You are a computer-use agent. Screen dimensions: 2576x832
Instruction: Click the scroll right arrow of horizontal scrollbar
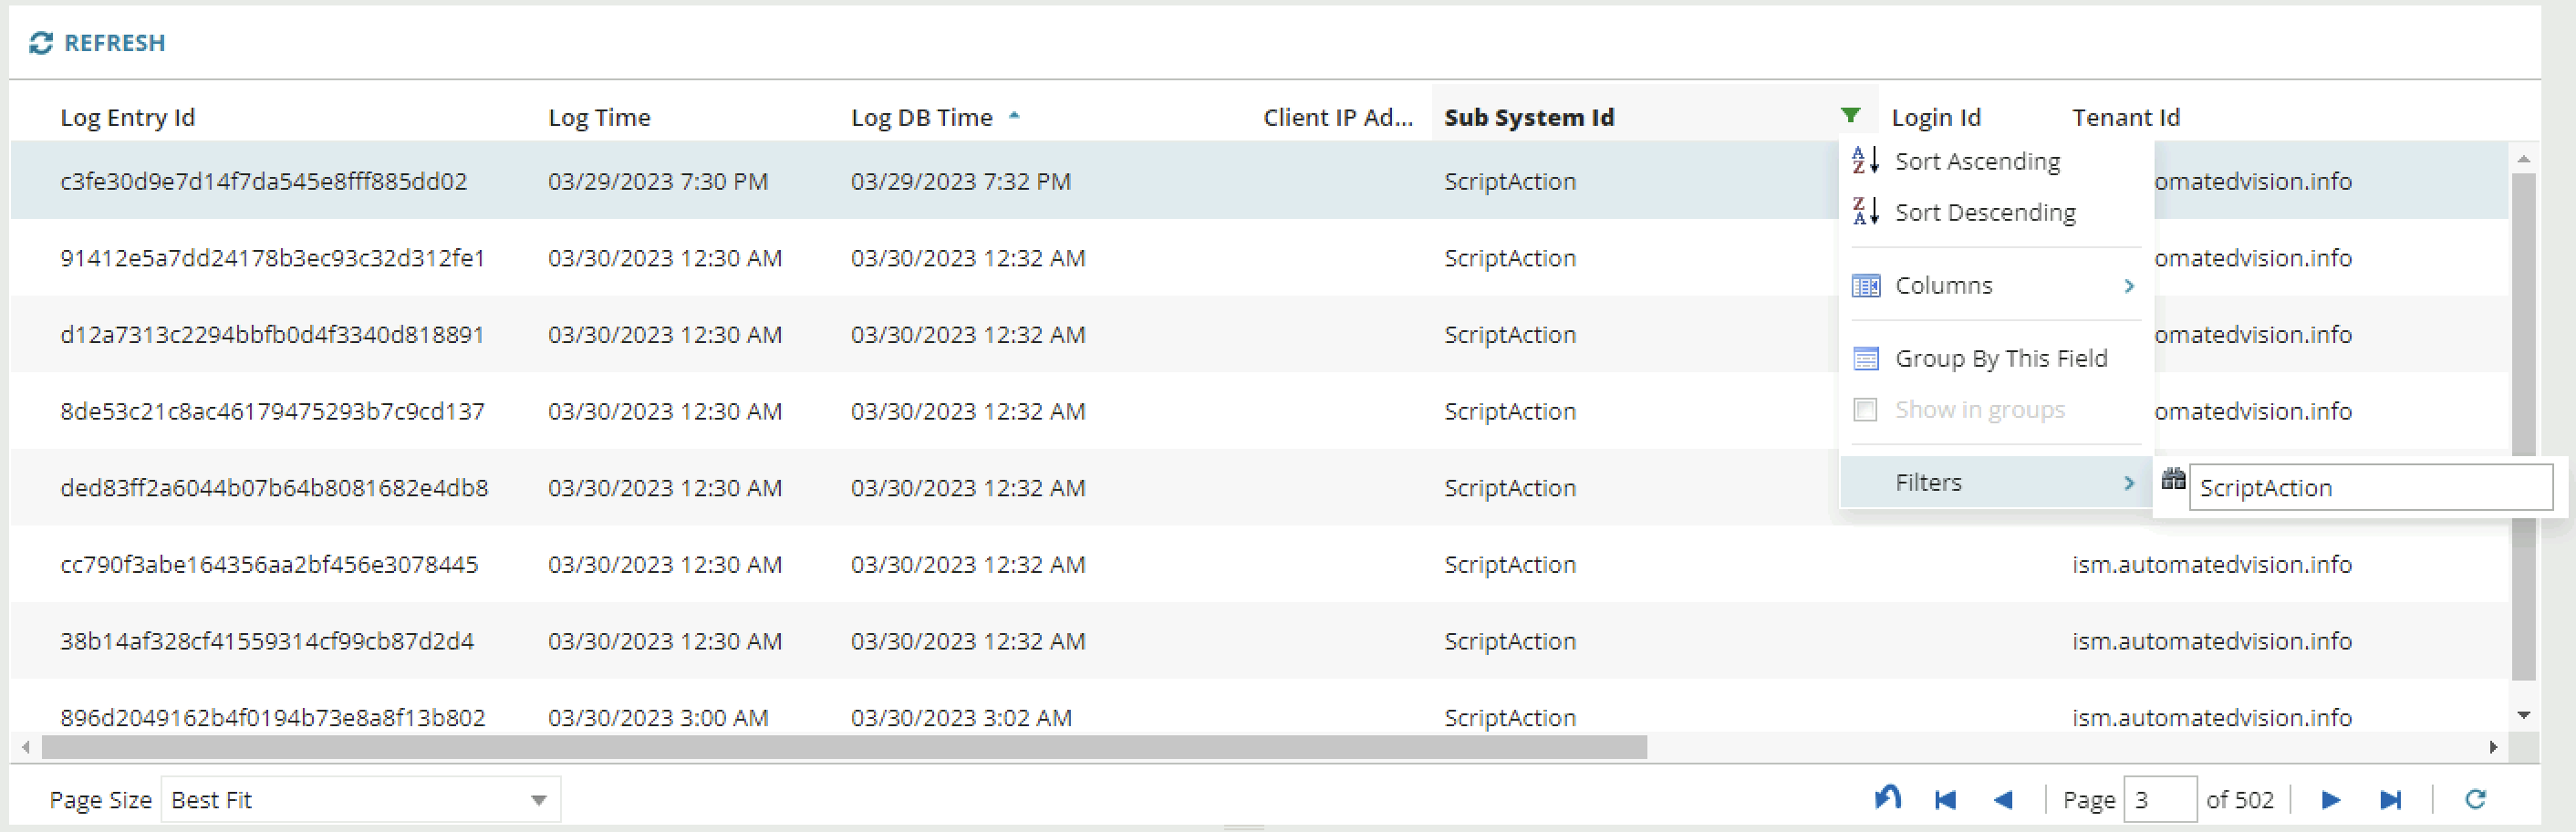coord(2493,747)
